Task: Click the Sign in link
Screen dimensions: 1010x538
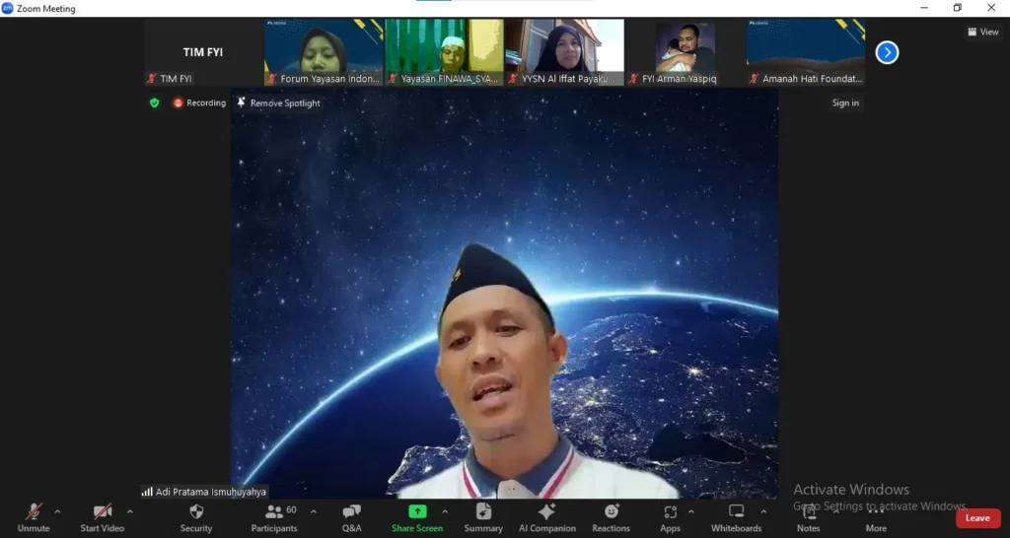Action: [x=845, y=102]
